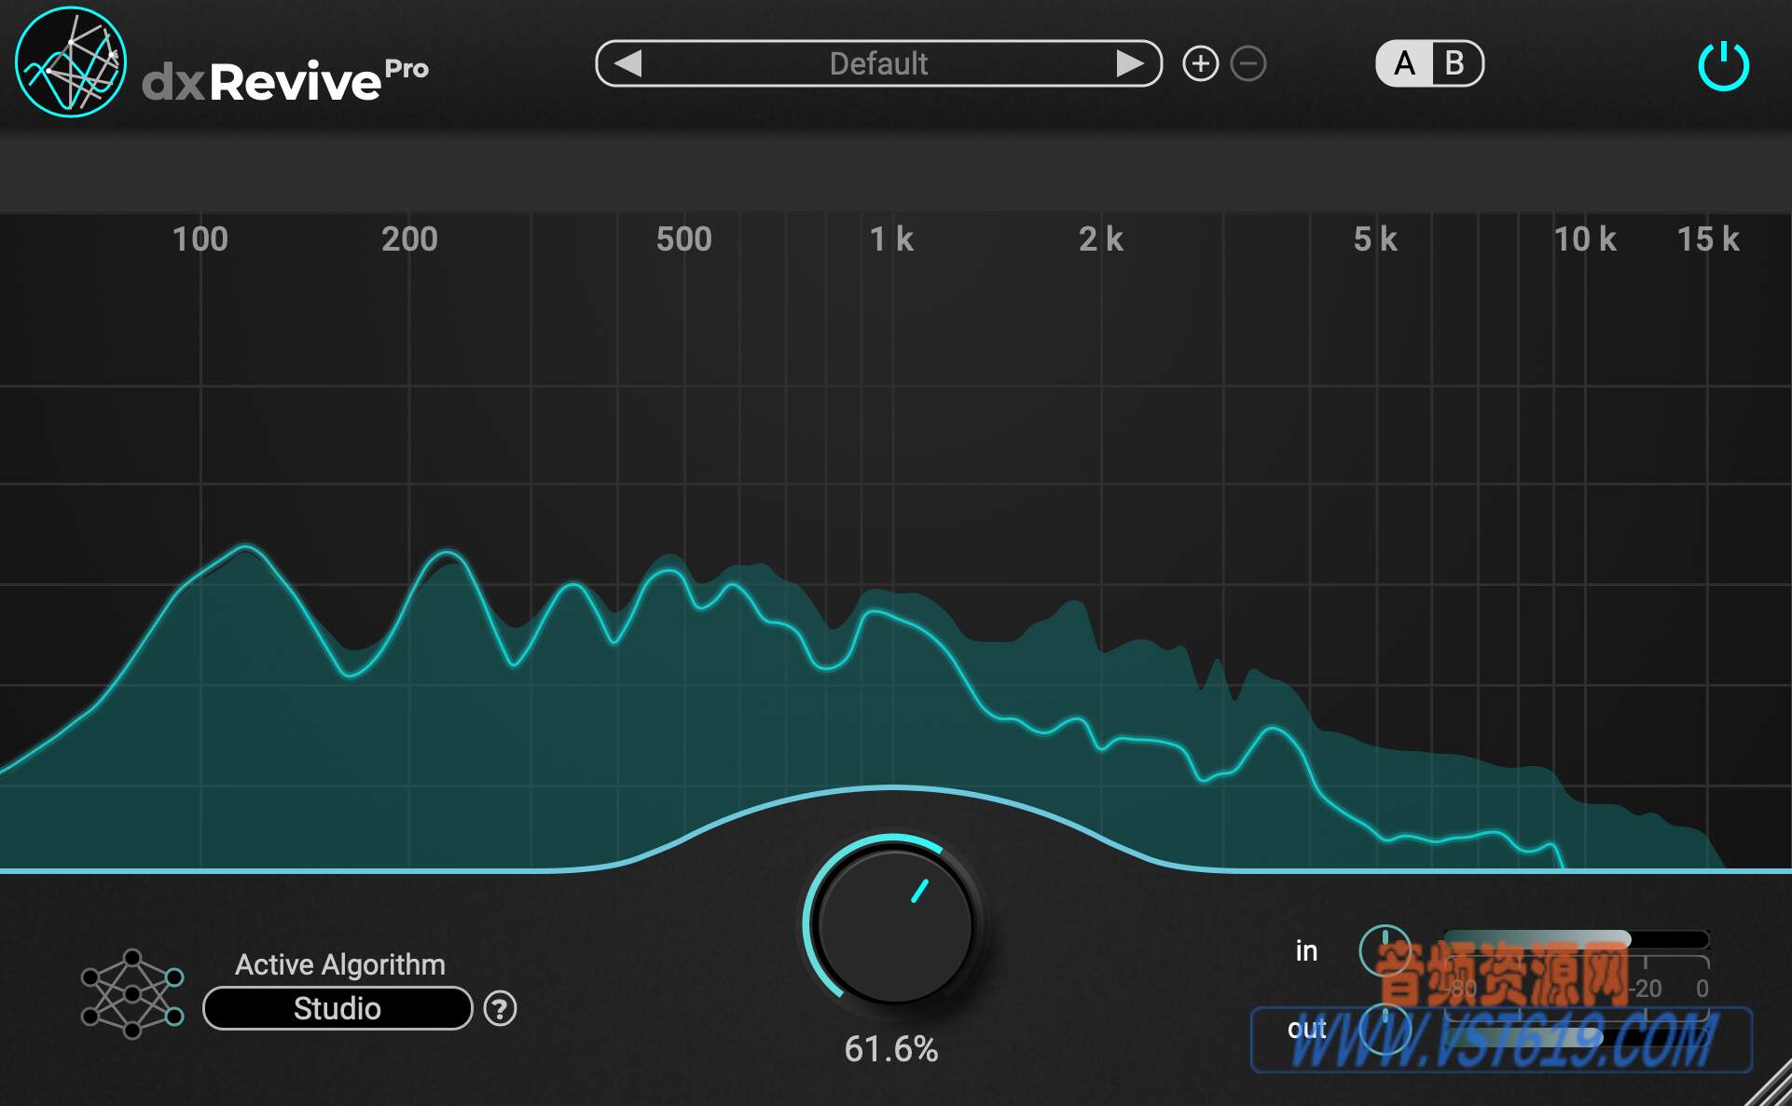The image size is (1792, 1106).
Task: Open algorithm help via the question mark icon
Action: coord(502,1008)
